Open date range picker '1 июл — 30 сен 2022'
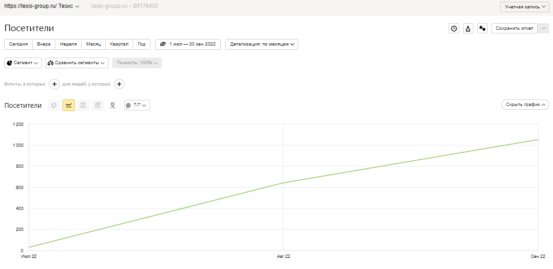Image resolution: width=553 pixels, height=269 pixels. click(188, 44)
